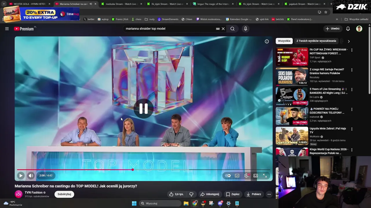Share the video via Udostępnij
This screenshot has height=208, width=371.
coord(210,194)
